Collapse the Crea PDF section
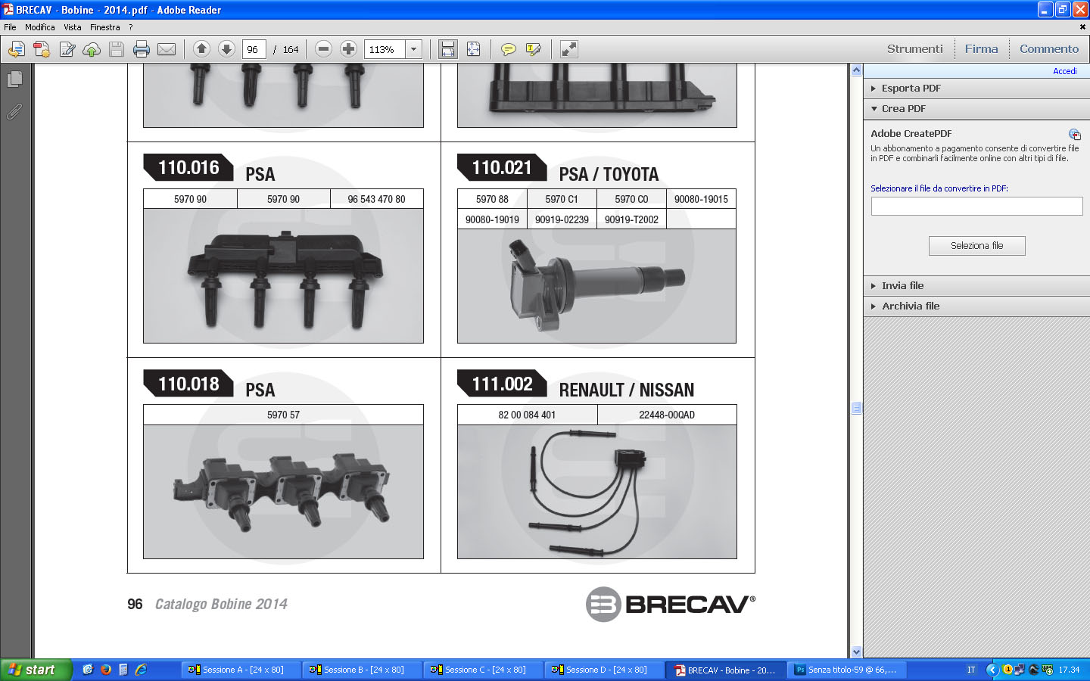This screenshot has height=681, width=1090. point(976,109)
